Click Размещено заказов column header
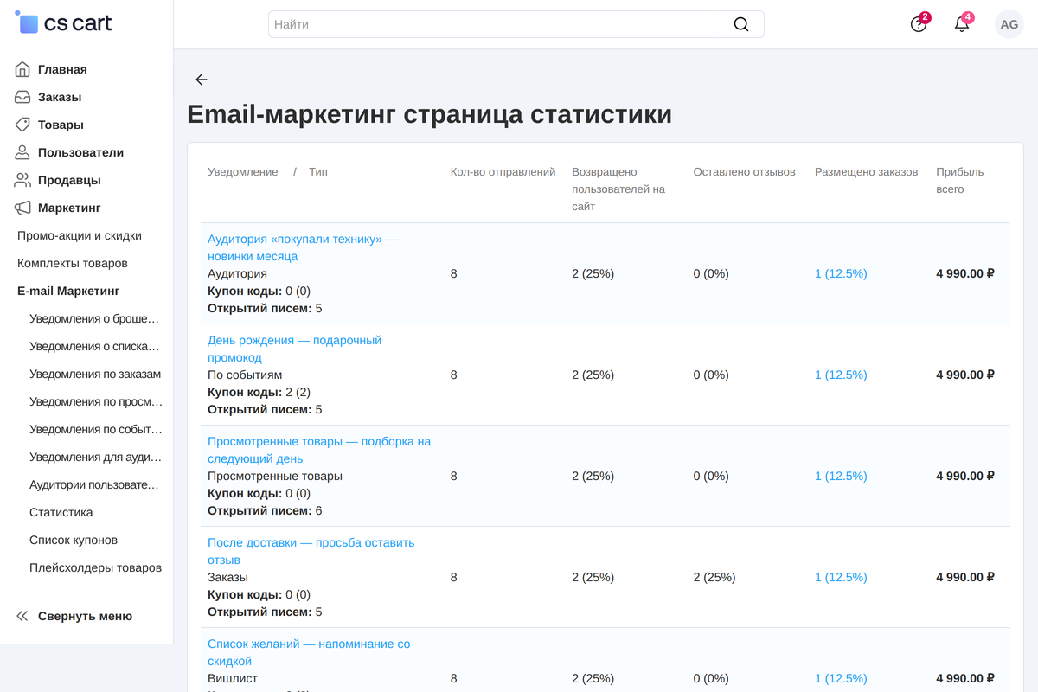 866,172
